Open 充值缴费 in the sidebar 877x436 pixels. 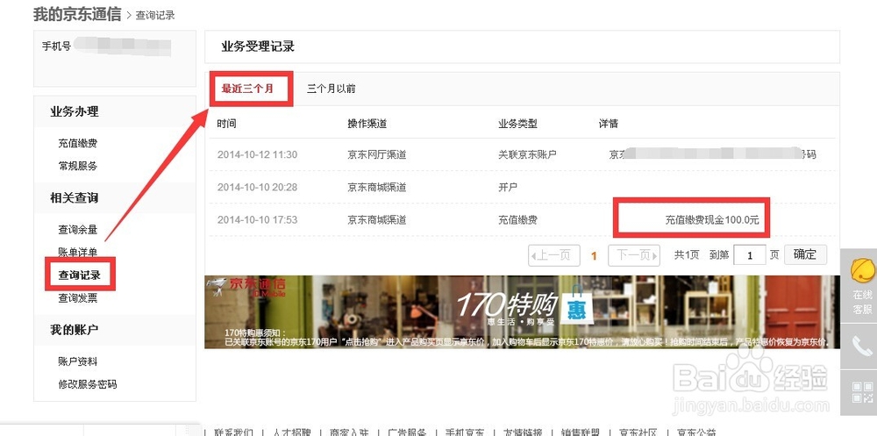pos(78,143)
